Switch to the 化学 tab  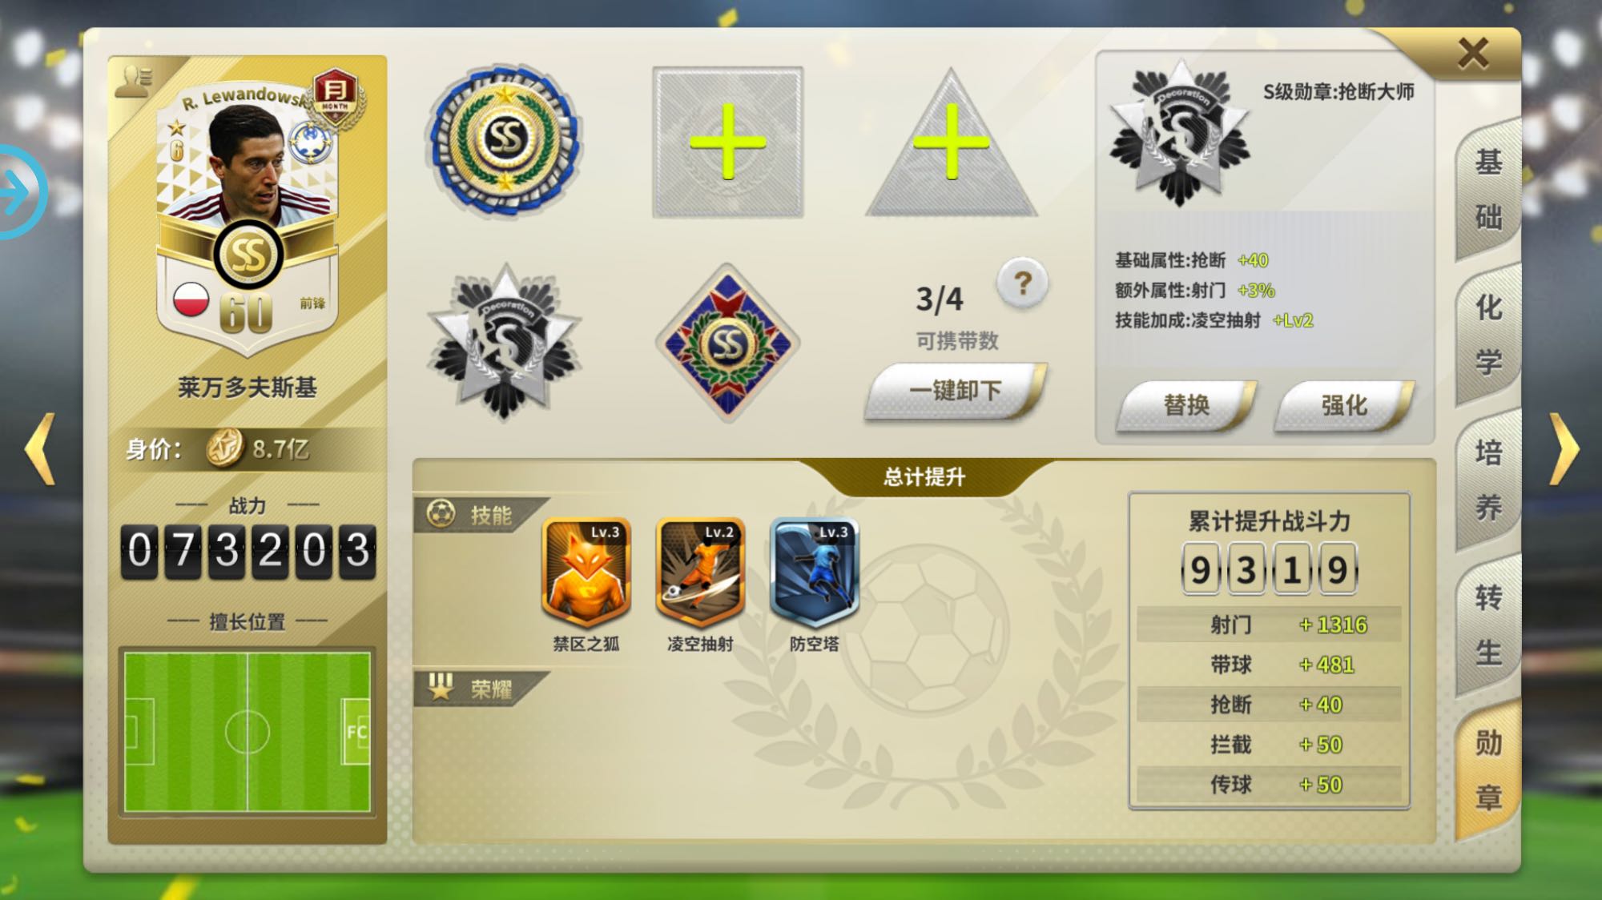pyautogui.click(x=1488, y=335)
